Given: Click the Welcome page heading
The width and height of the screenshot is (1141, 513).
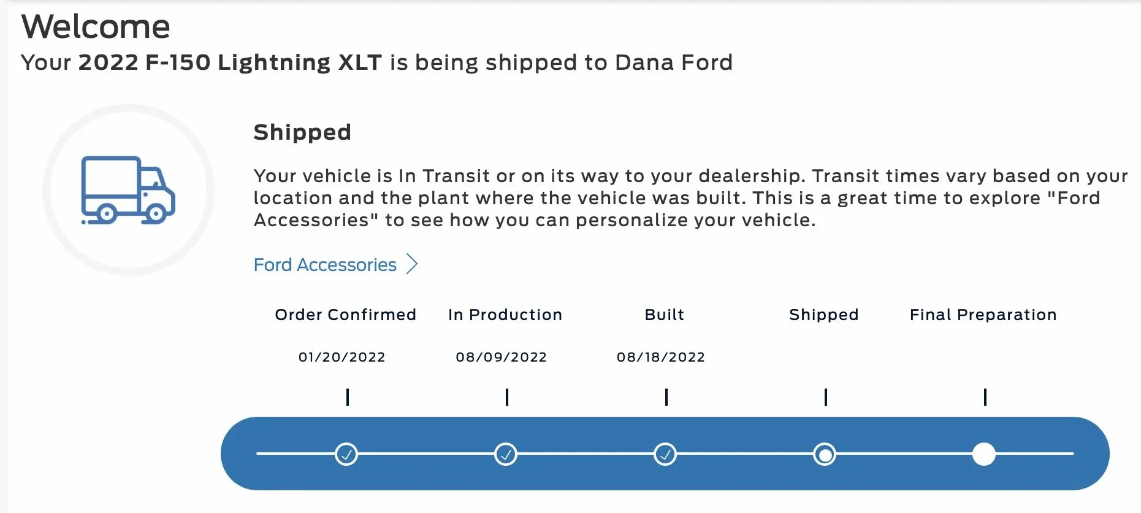Looking at the screenshot, I should pos(96,26).
